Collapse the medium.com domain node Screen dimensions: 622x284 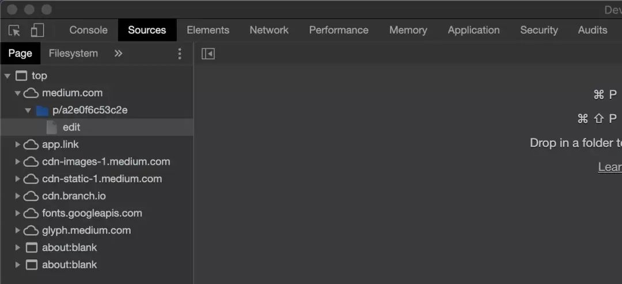pos(17,93)
